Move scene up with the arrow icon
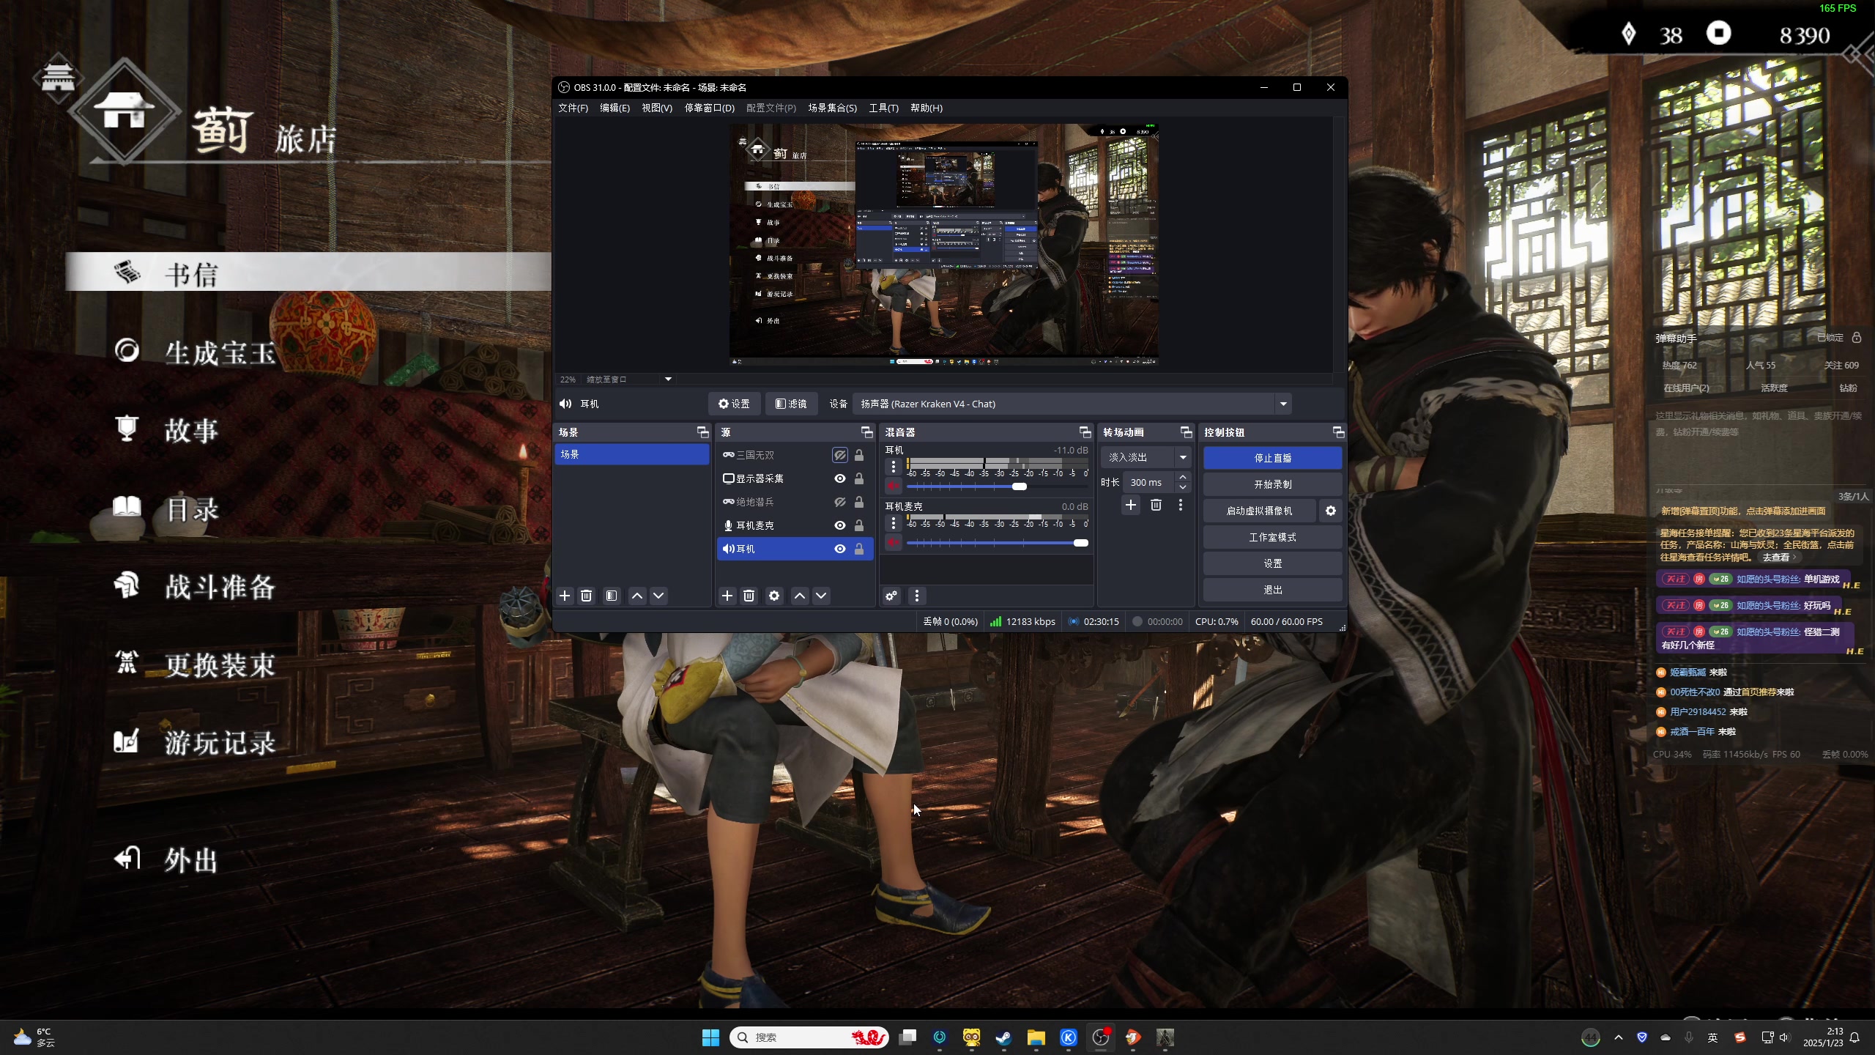 coord(637,596)
